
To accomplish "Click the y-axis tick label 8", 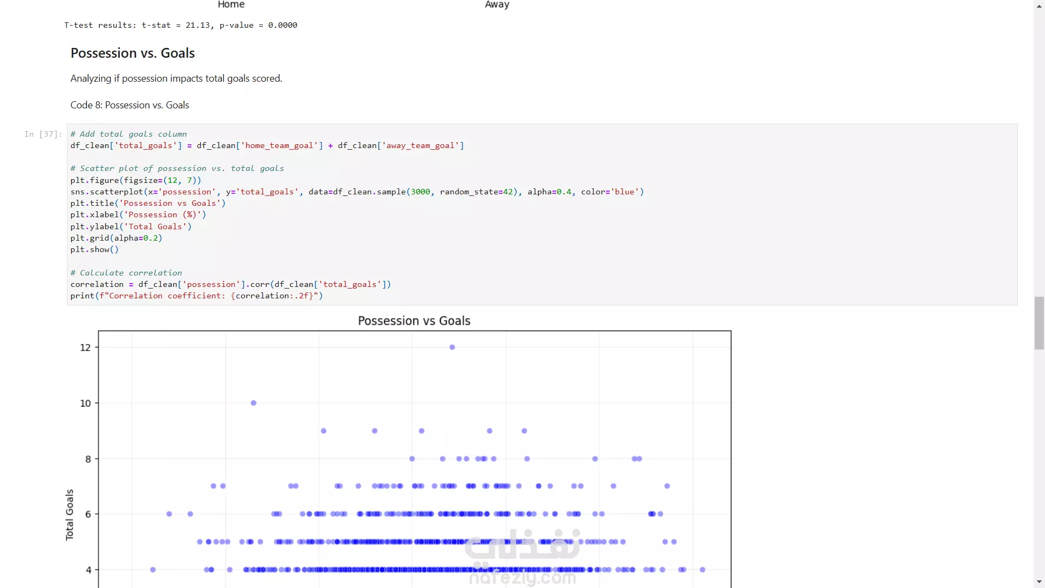I will pyautogui.click(x=88, y=460).
